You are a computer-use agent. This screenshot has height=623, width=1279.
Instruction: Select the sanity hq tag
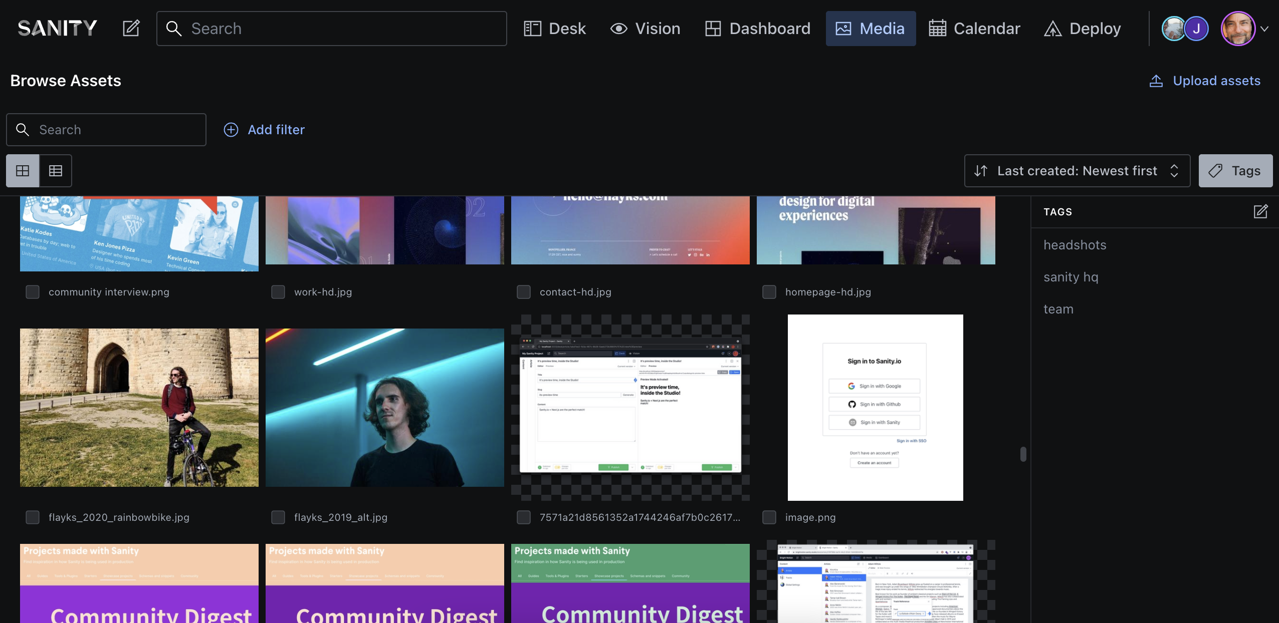click(x=1071, y=277)
